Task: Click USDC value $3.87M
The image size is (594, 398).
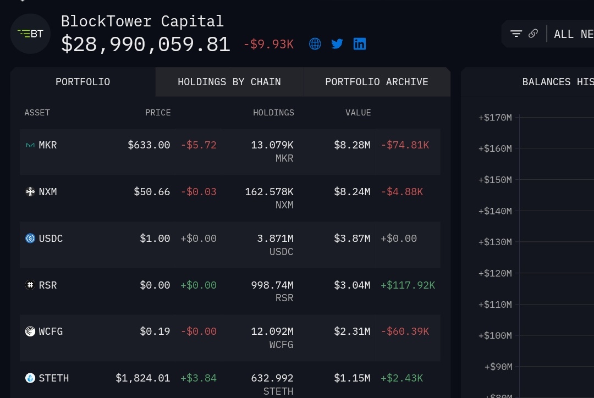Action: tap(352, 238)
